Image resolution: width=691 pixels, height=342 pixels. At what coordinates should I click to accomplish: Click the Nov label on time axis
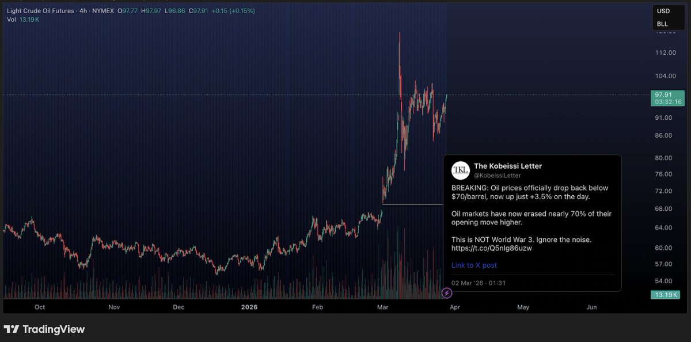point(114,307)
